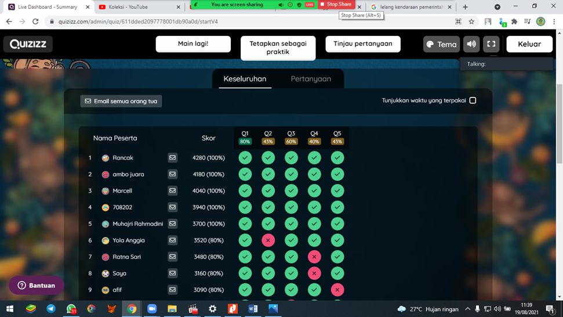Click the email icon next to Rancak

pos(172,157)
